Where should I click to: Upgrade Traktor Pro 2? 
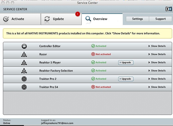pos(126,79)
